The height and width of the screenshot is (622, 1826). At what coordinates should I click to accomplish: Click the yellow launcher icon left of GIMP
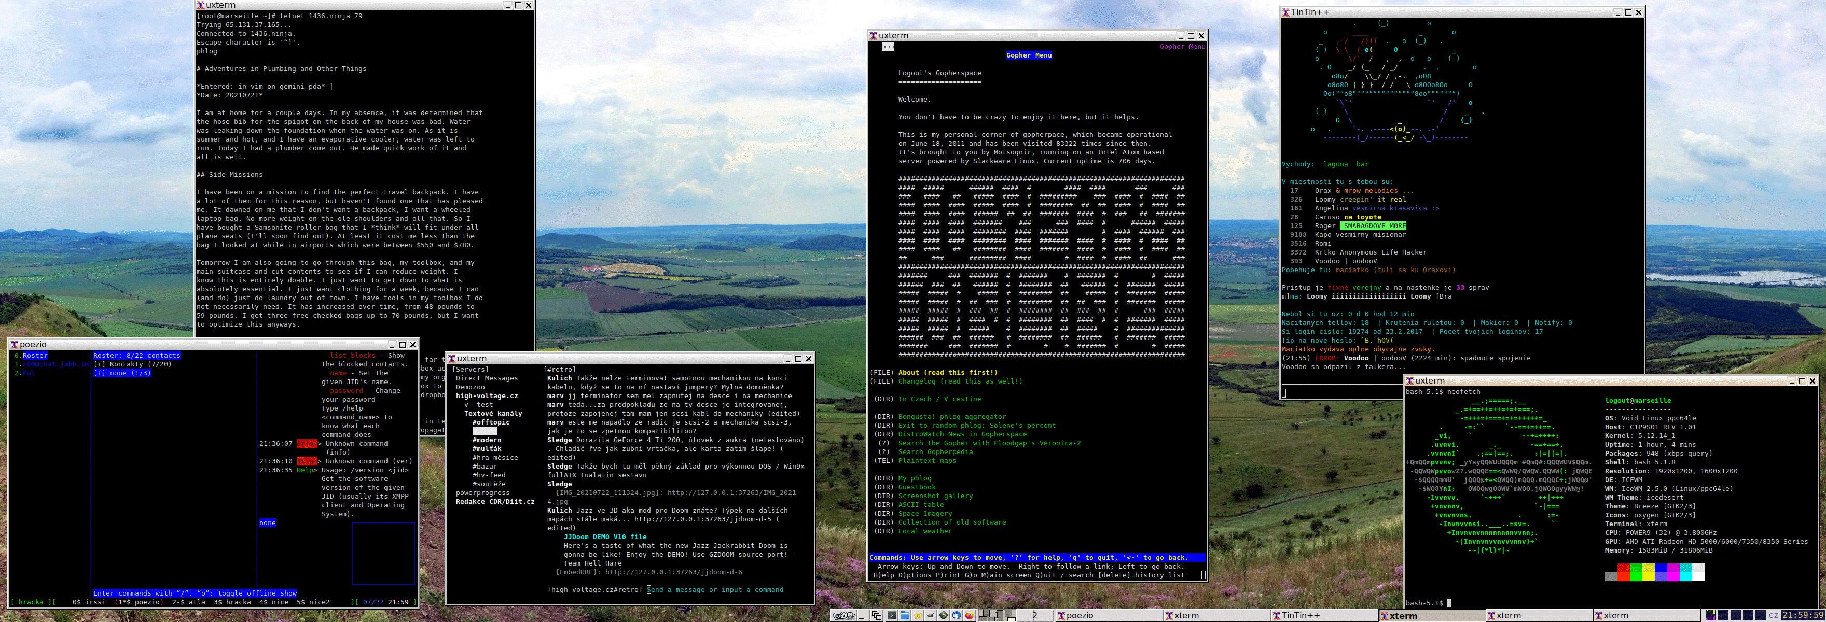pyautogui.click(x=918, y=616)
